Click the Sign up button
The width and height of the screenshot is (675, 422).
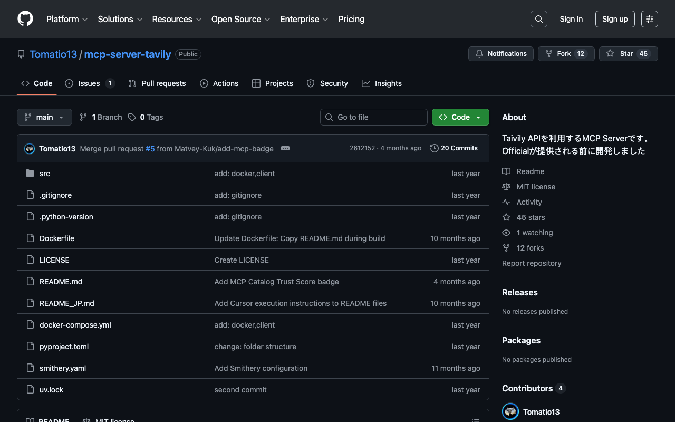click(x=614, y=19)
